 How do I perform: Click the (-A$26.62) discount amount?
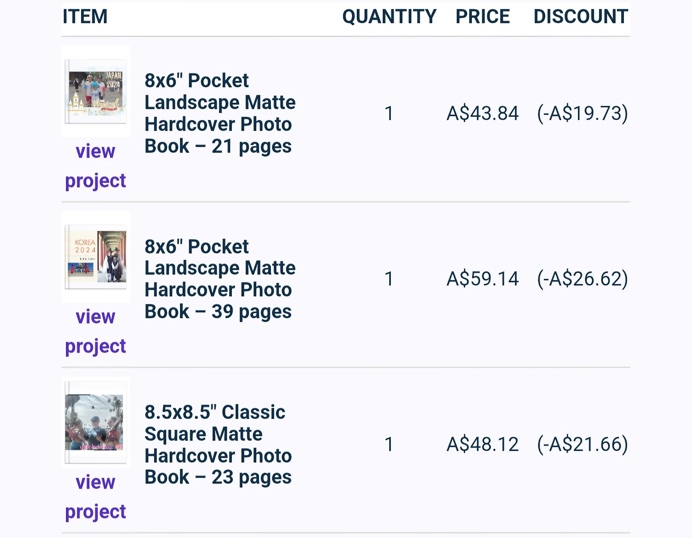tap(582, 279)
